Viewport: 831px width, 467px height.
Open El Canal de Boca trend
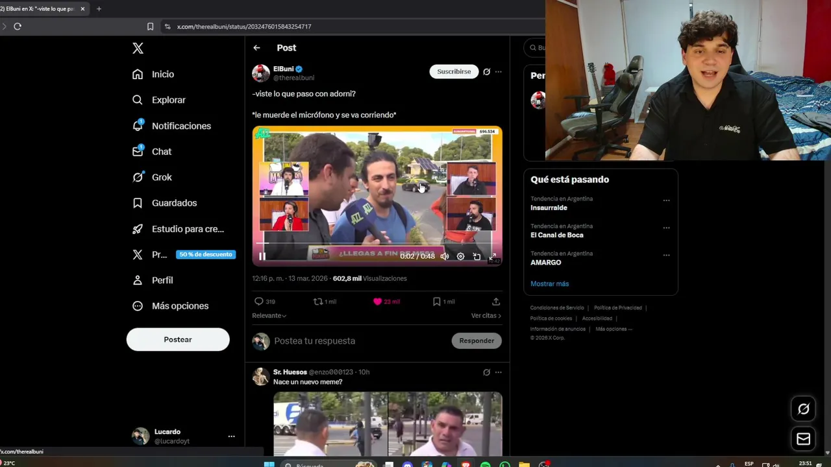[557, 235]
